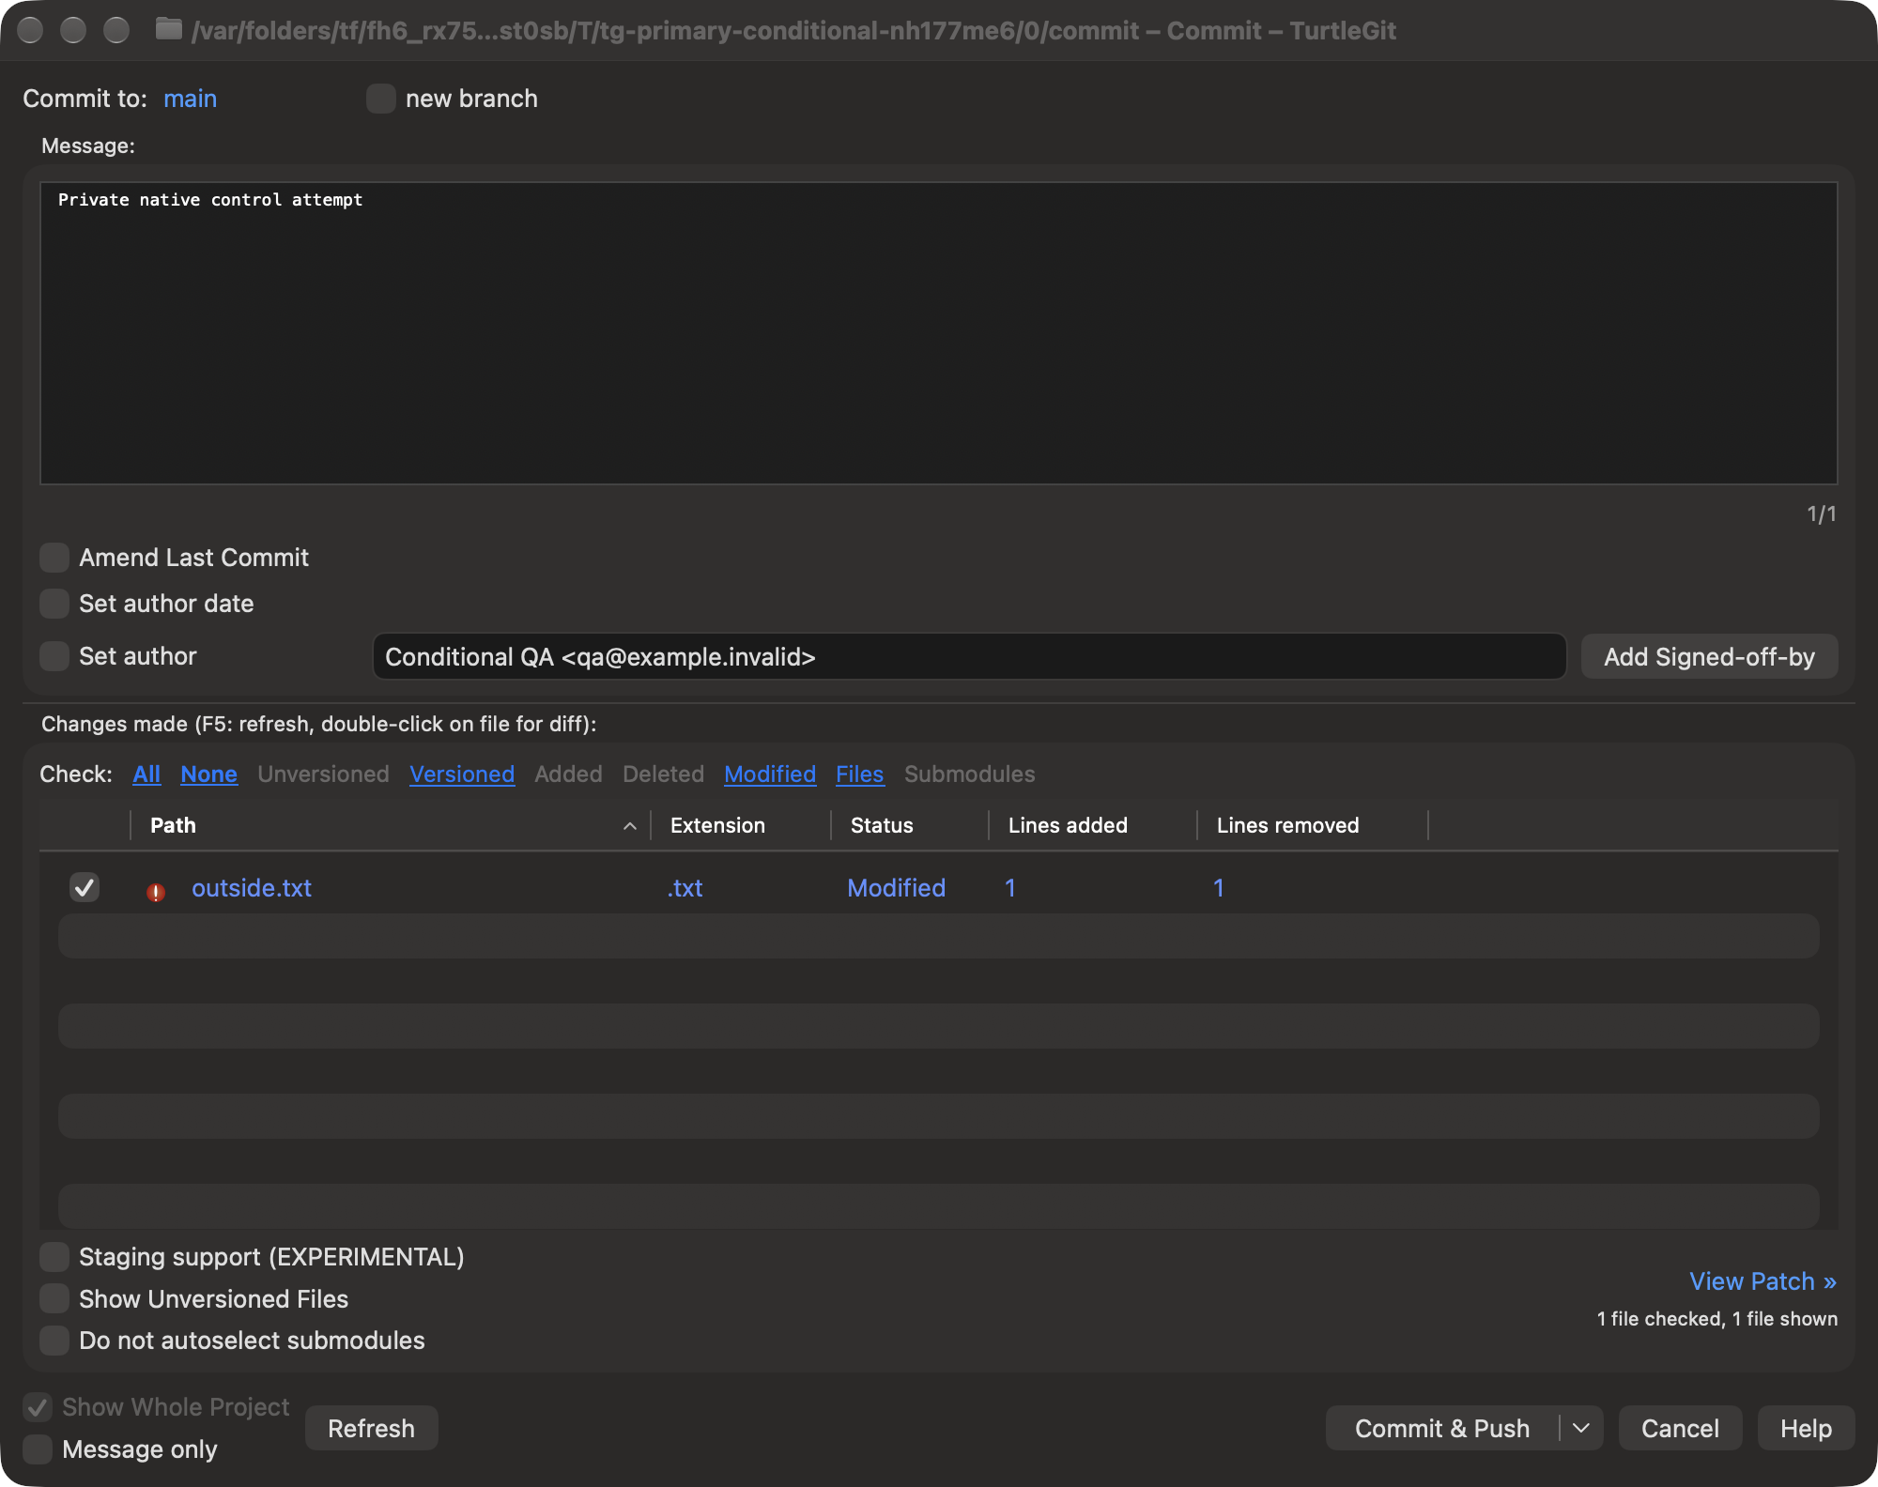Screen dimensions: 1878x1487
Task: Click the Modified status cell of outside.txt
Action: click(x=896, y=888)
